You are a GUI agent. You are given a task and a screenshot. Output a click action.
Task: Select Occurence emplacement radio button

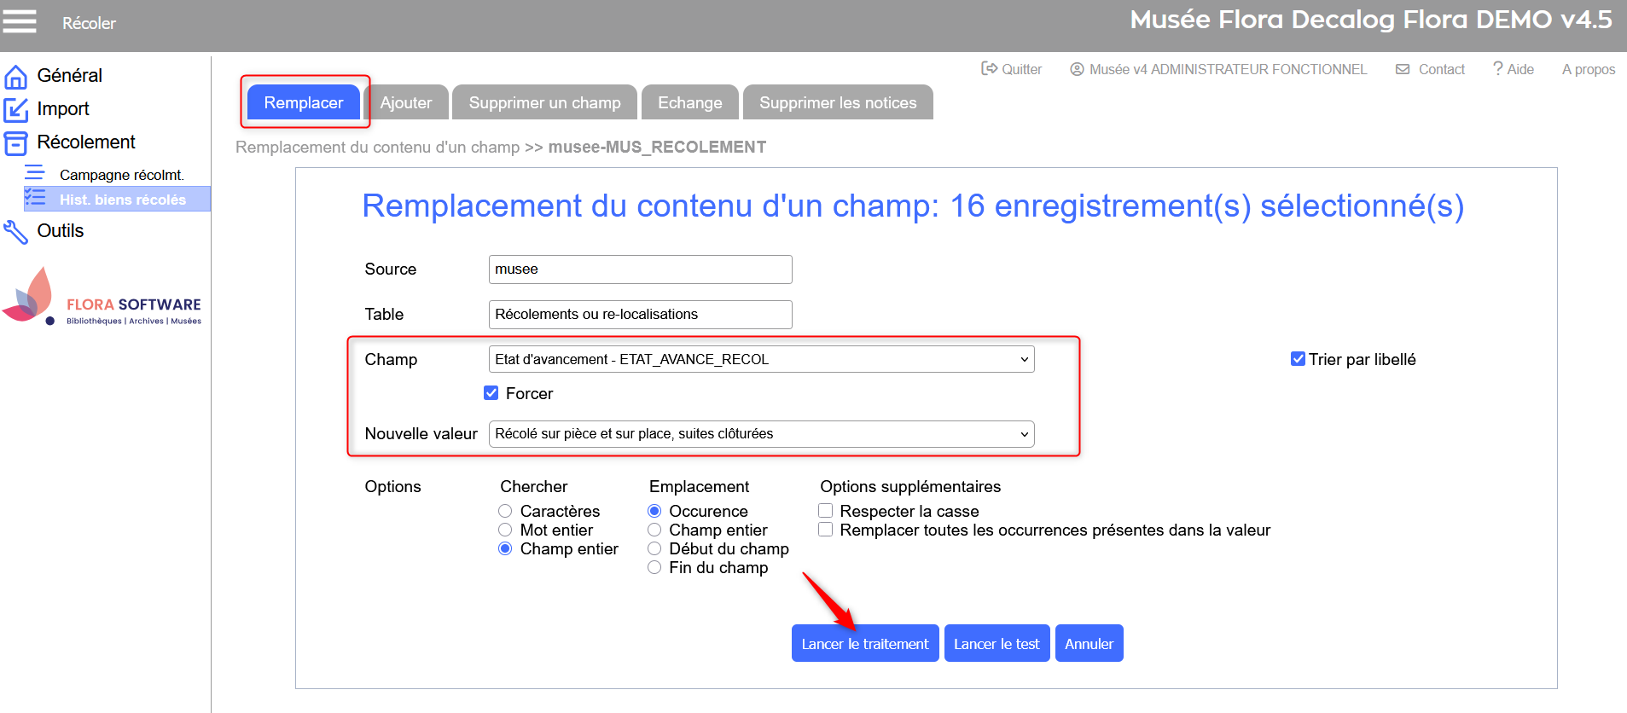click(654, 511)
